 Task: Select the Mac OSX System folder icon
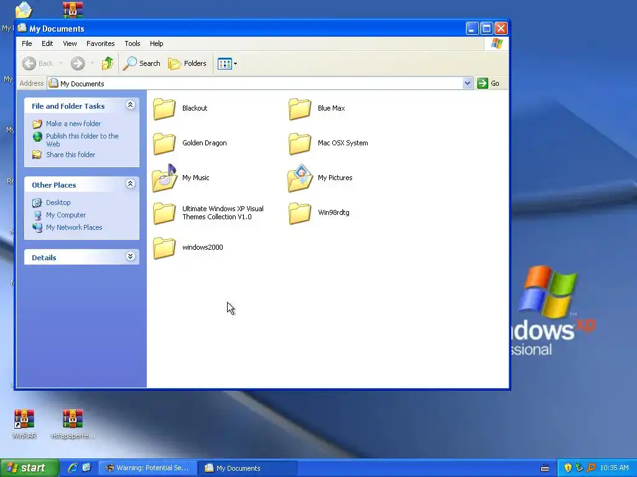300,143
